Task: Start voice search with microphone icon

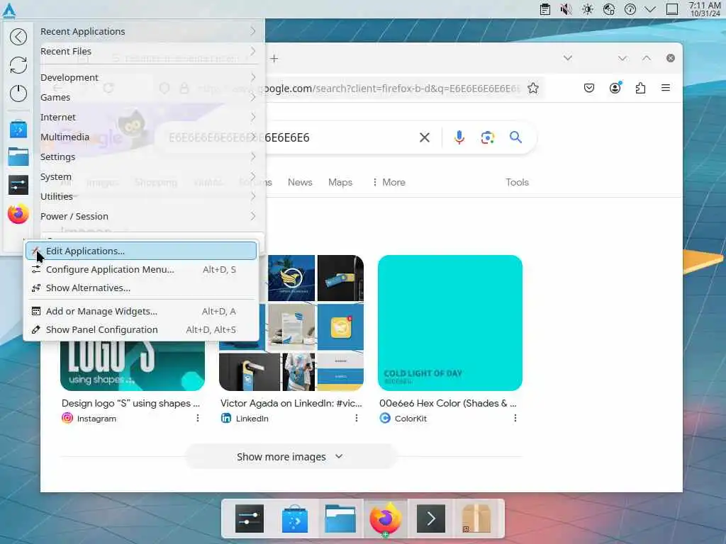Action: click(x=459, y=137)
